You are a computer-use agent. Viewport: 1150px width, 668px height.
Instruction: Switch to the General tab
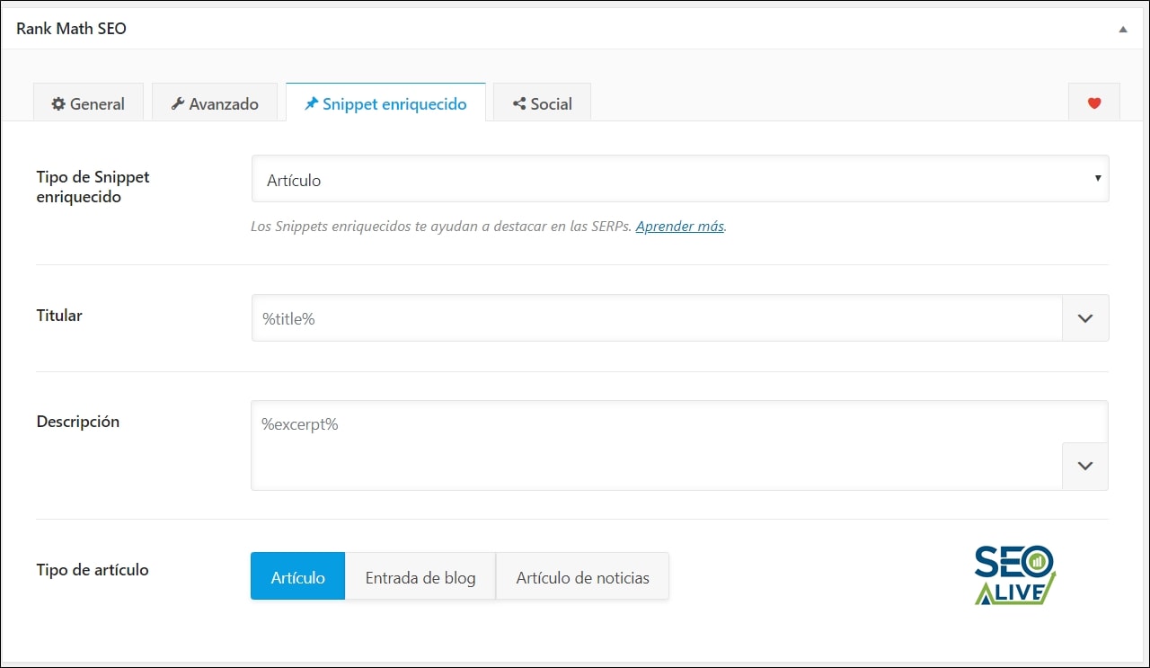click(x=87, y=103)
